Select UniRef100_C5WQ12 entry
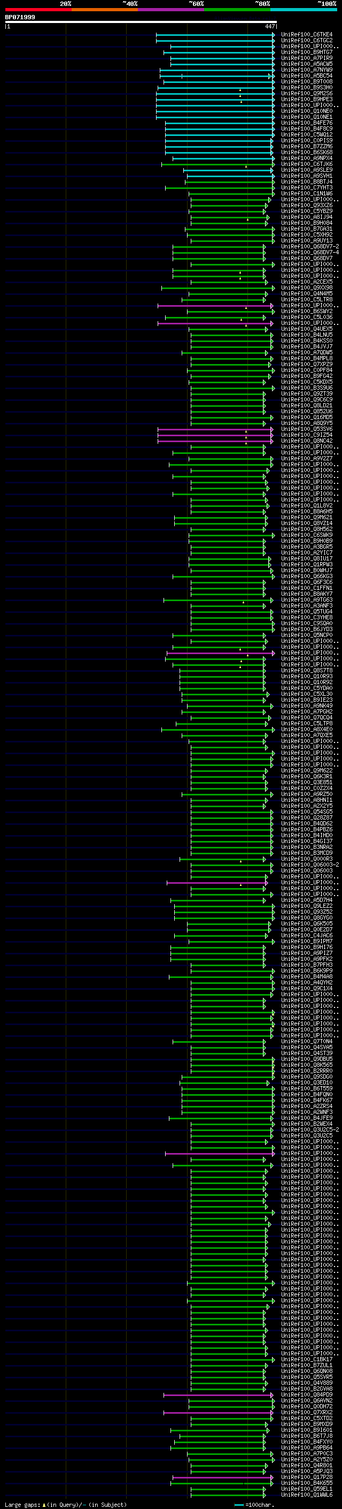Screen dimensions: 342x1509 [306, 135]
